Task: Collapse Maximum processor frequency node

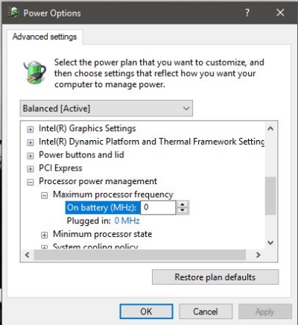Action: click(x=44, y=196)
